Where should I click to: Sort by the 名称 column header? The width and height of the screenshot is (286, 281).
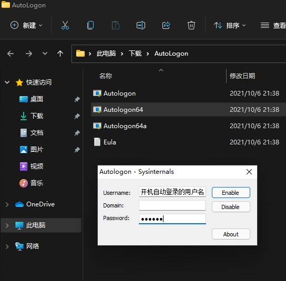pos(106,76)
